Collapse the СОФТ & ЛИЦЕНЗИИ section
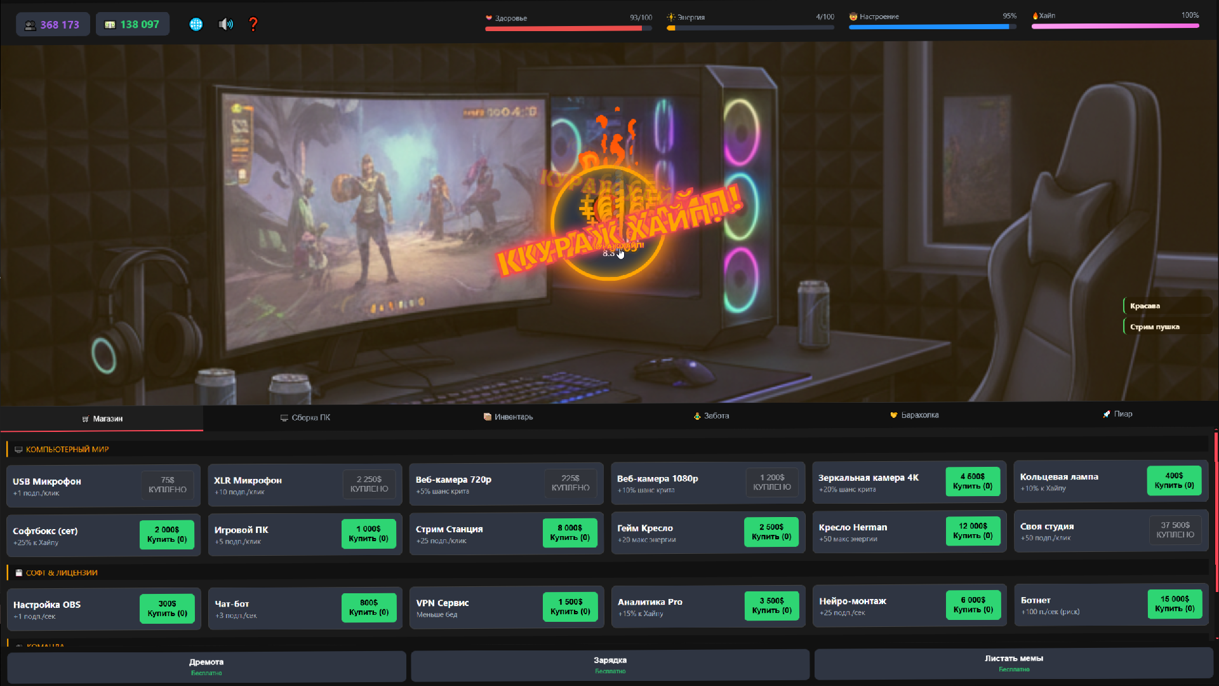 tap(62, 572)
